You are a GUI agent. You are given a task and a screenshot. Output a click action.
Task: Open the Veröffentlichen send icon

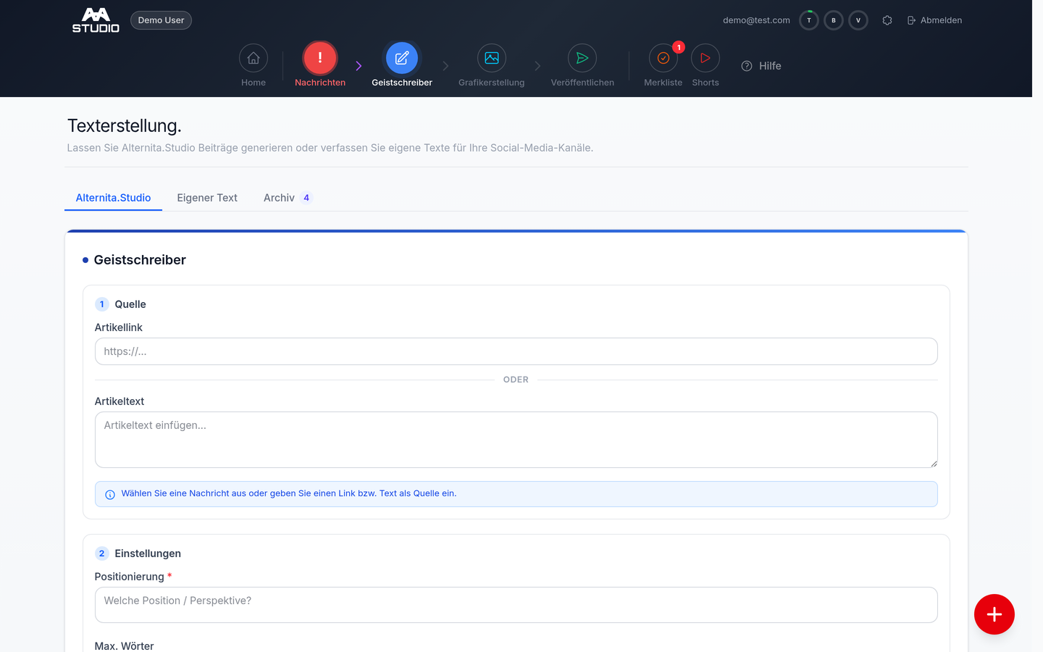[582, 58]
